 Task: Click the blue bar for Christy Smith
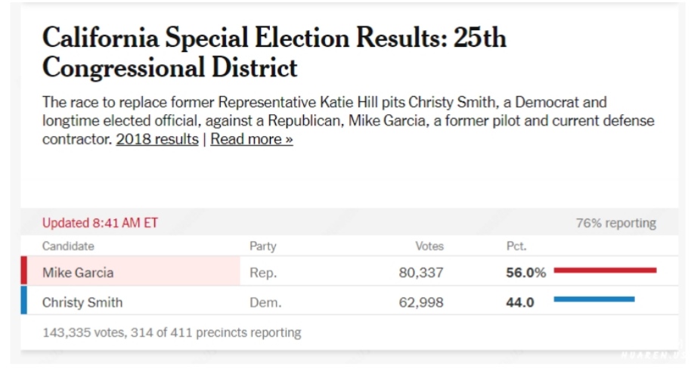click(594, 299)
